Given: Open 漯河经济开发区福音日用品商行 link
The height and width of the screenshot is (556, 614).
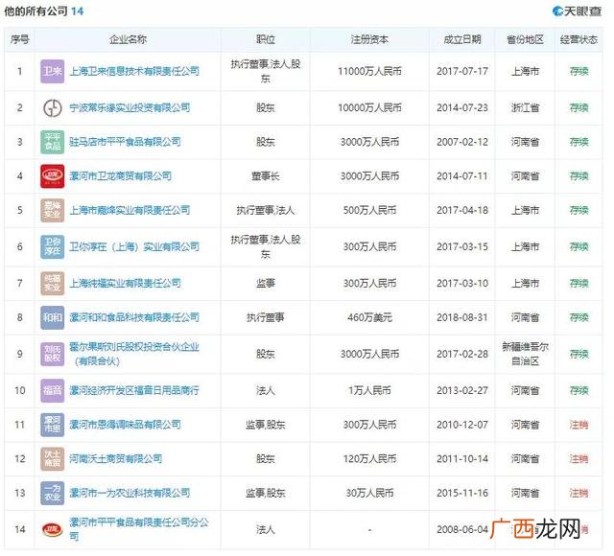Looking at the screenshot, I should pyautogui.click(x=134, y=390).
